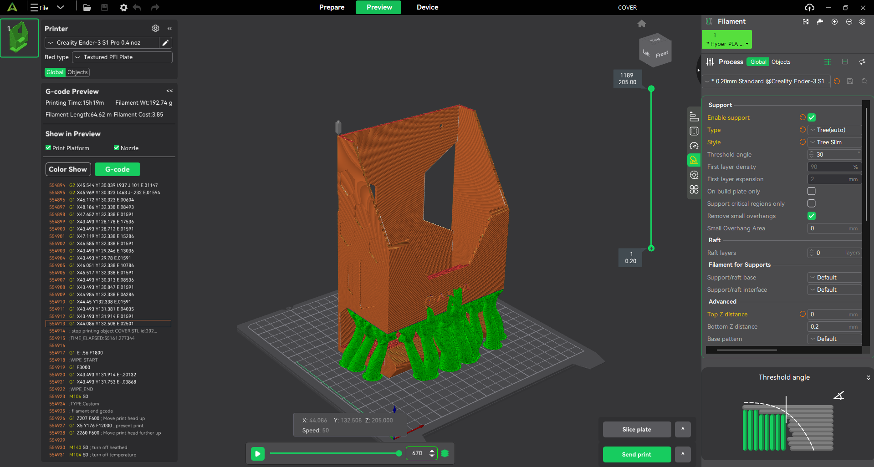The height and width of the screenshot is (467, 874).
Task: Uncheck Remove small overhangs
Action: 812,216
